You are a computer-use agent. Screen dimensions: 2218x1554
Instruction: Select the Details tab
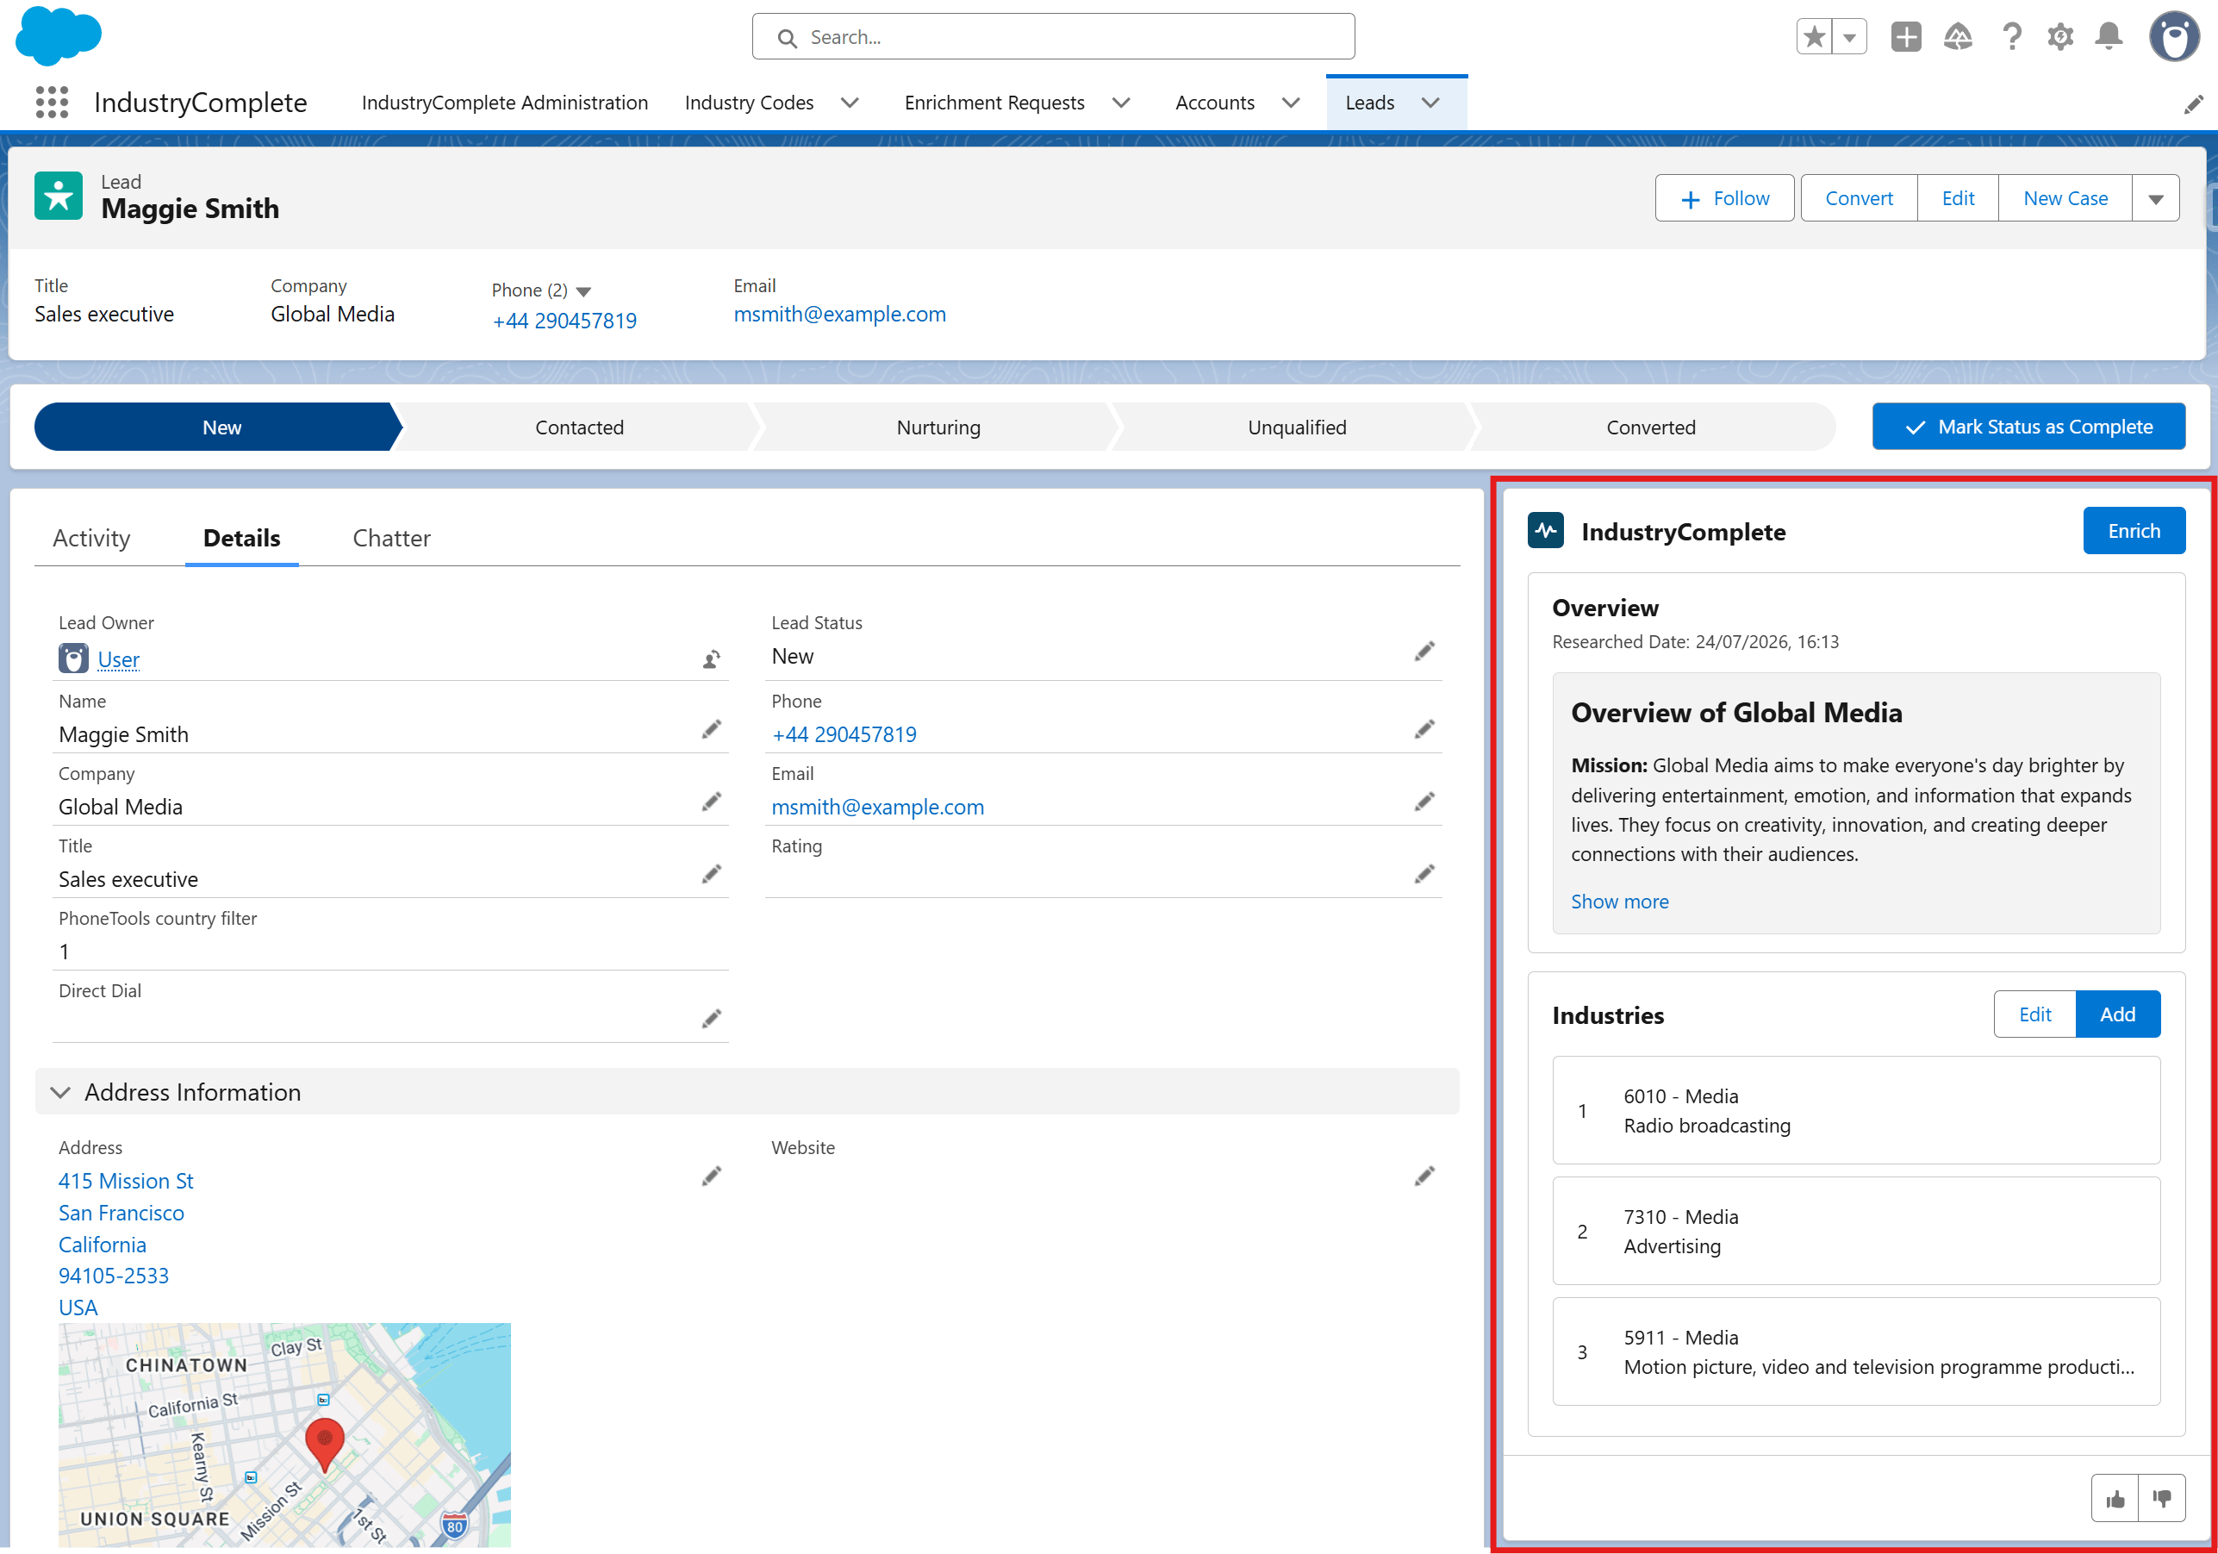pos(242,539)
